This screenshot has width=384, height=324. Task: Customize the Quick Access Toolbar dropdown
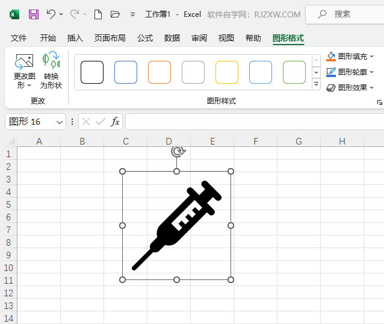pyautogui.click(x=132, y=14)
